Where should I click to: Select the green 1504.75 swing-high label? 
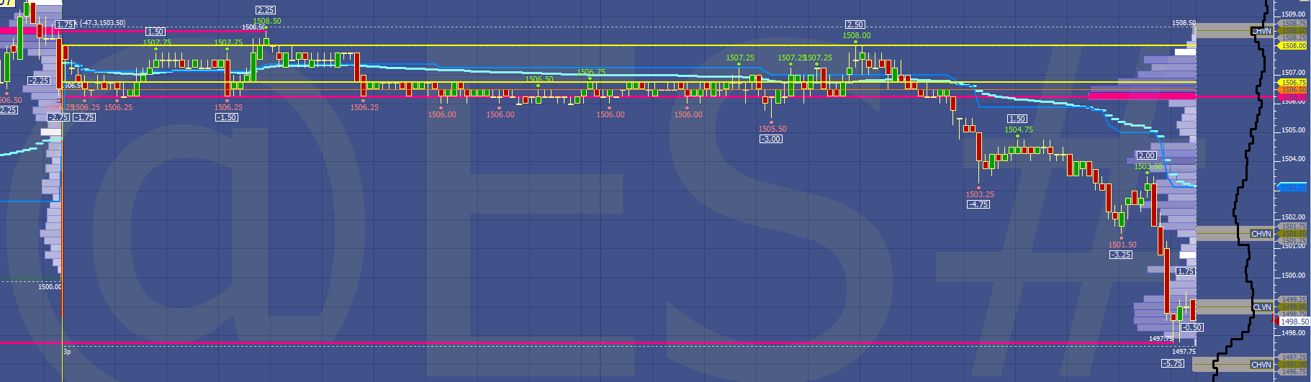point(1019,129)
